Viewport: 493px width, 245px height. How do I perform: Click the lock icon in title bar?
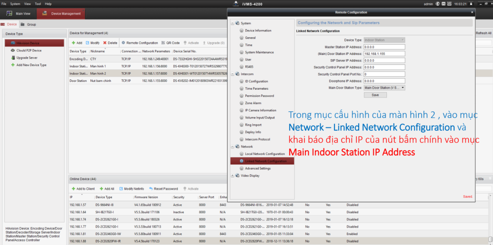pyautogui.click(x=471, y=4)
